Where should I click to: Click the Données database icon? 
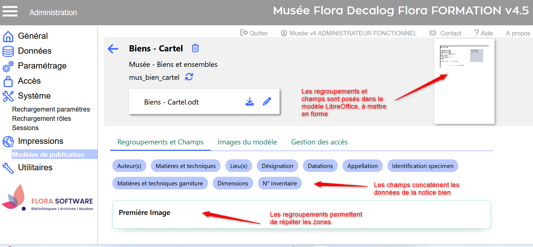(8, 51)
